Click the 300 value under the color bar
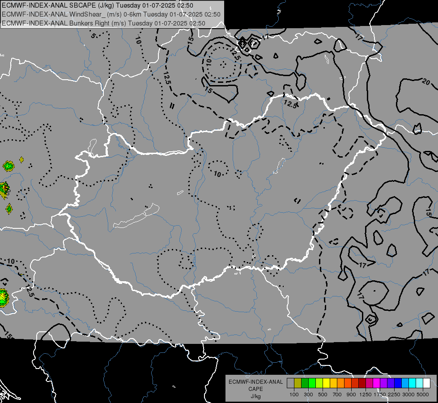Screen dimensions: 438x403 (308, 394)
